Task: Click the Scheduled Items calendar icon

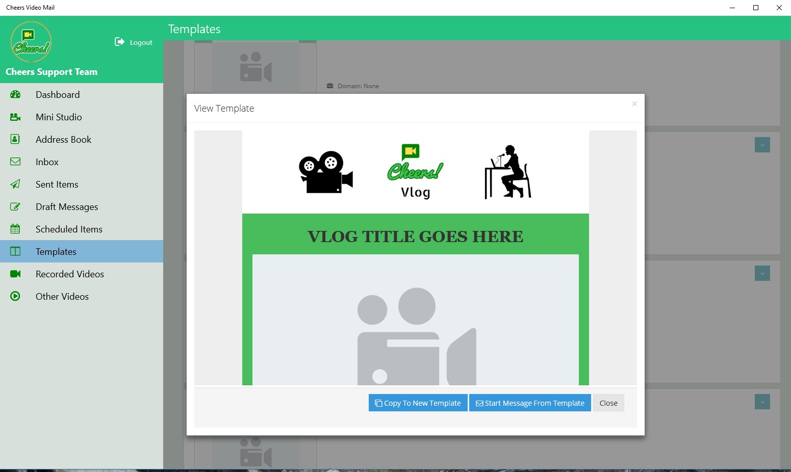Action: coord(15,229)
